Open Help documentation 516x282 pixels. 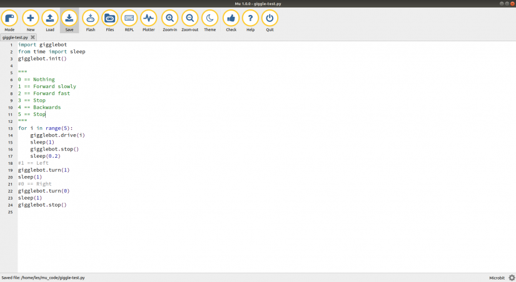tap(250, 19)
